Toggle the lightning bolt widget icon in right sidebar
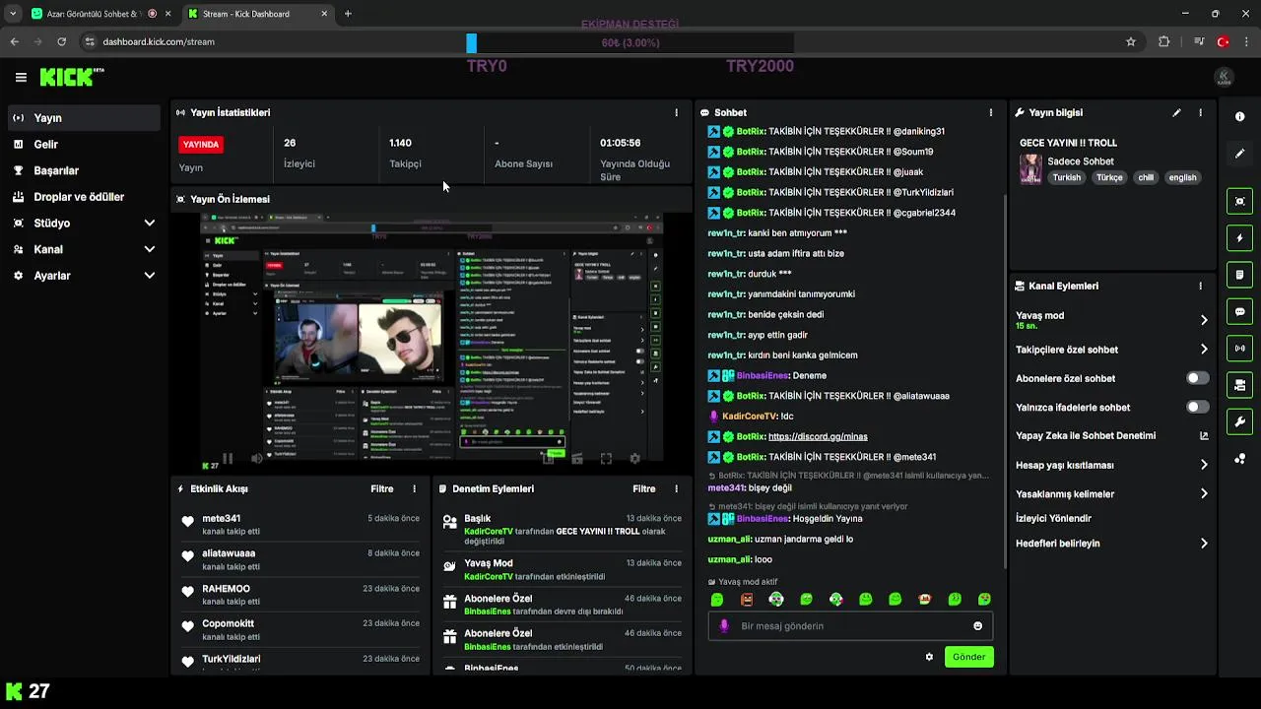Screen dimensions: 1261x709 [x=1239, y=238]
